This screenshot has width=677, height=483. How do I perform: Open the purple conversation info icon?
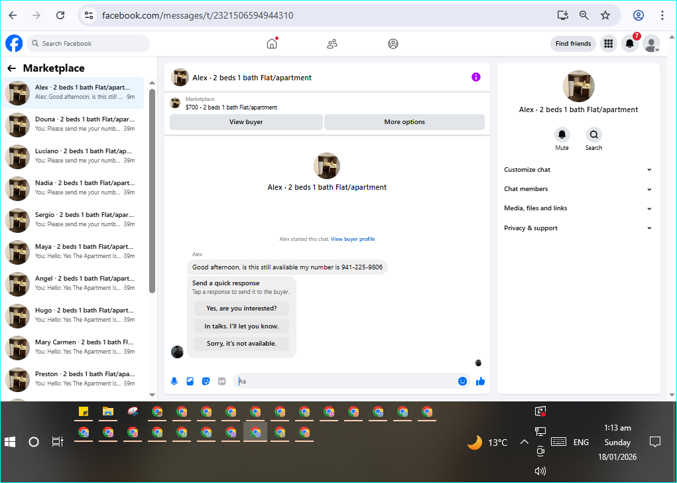[476, 78]
